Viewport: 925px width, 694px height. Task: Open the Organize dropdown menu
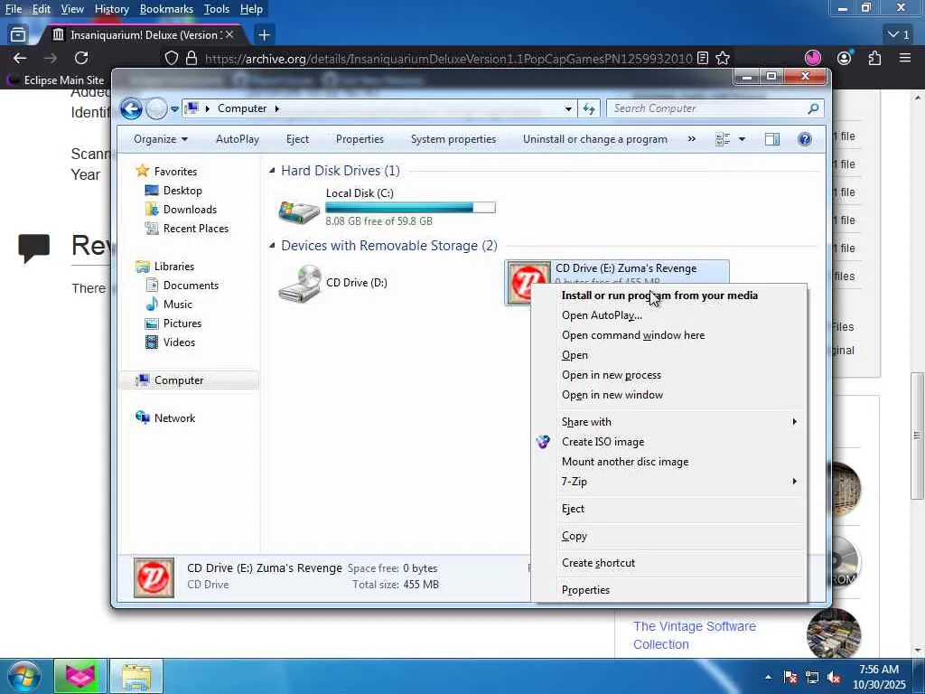[161, 139]
